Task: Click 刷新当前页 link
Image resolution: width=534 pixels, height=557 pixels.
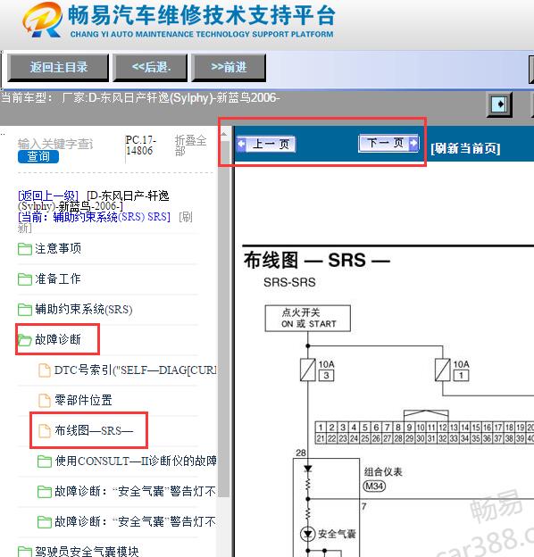Action: [465, 148]
